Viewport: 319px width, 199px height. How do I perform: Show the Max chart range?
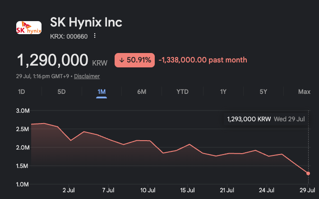coord(304,92)
